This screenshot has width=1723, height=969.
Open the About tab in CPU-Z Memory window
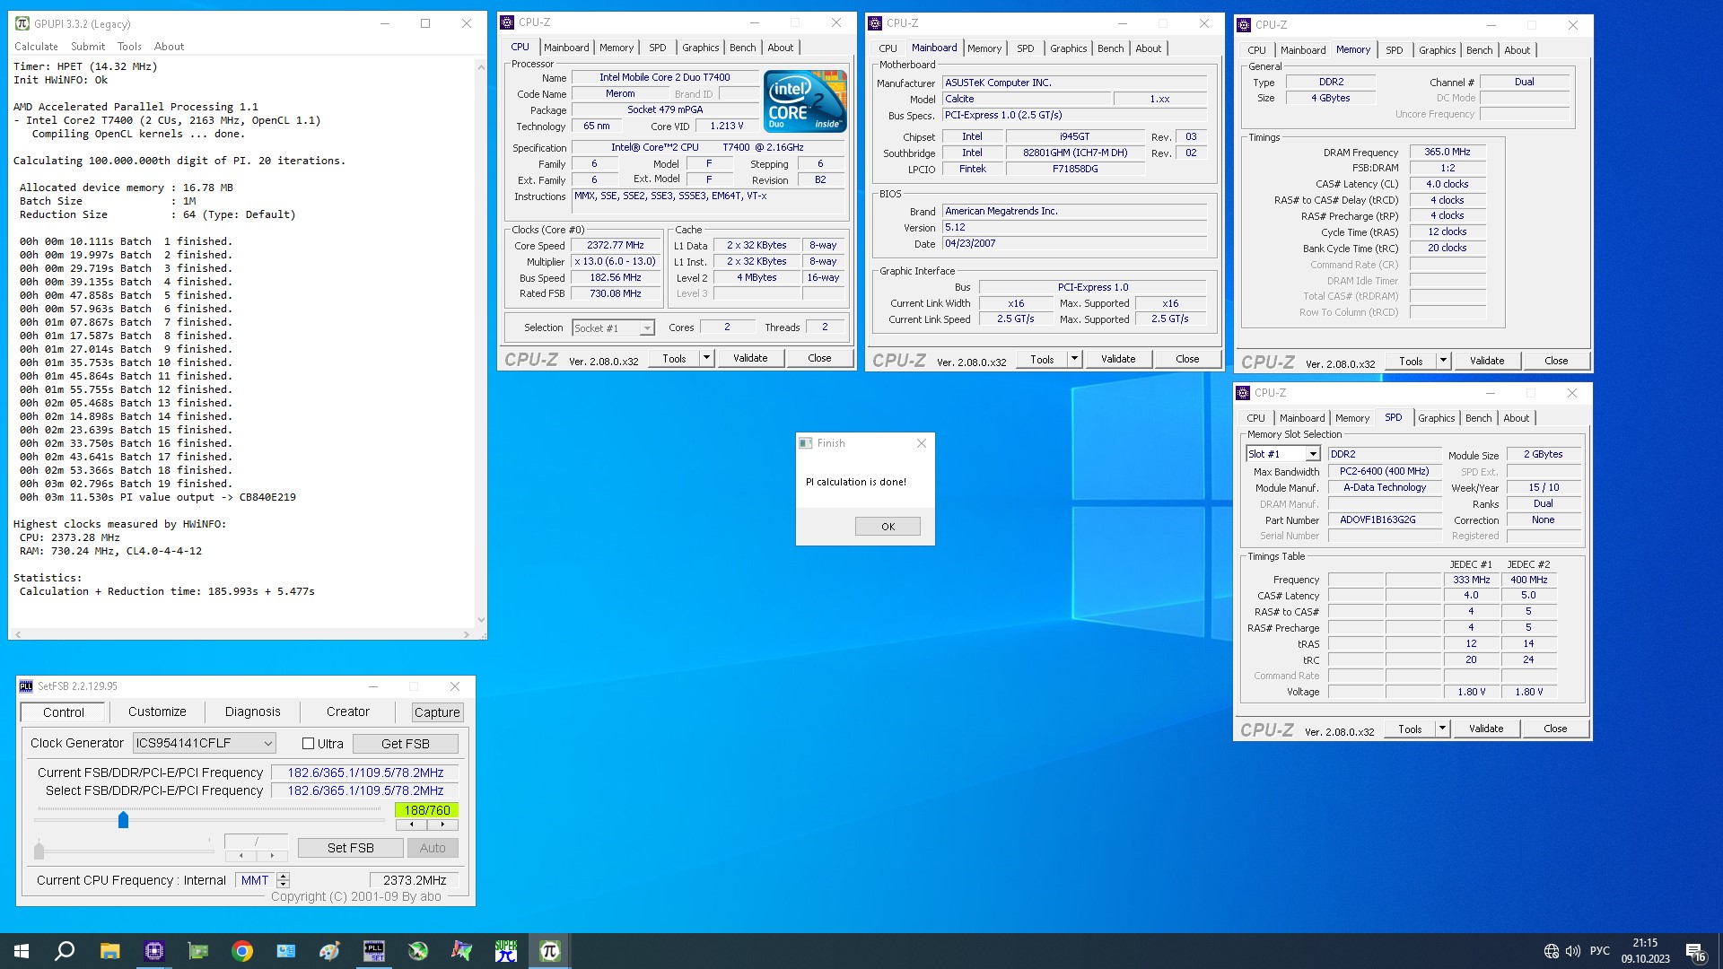1517,50
